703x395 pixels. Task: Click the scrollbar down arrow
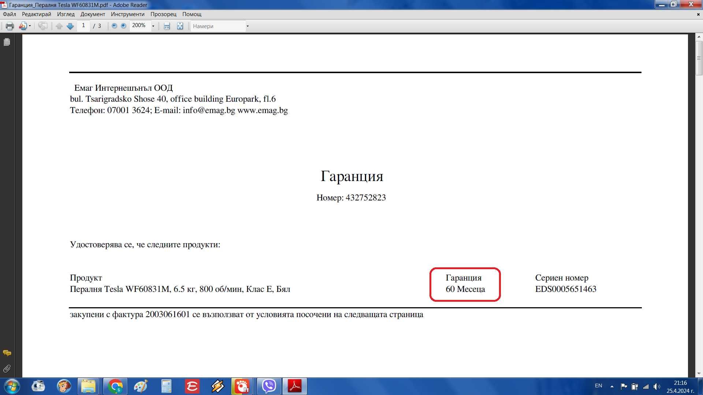pyautogui.click(x=699, y=373)
